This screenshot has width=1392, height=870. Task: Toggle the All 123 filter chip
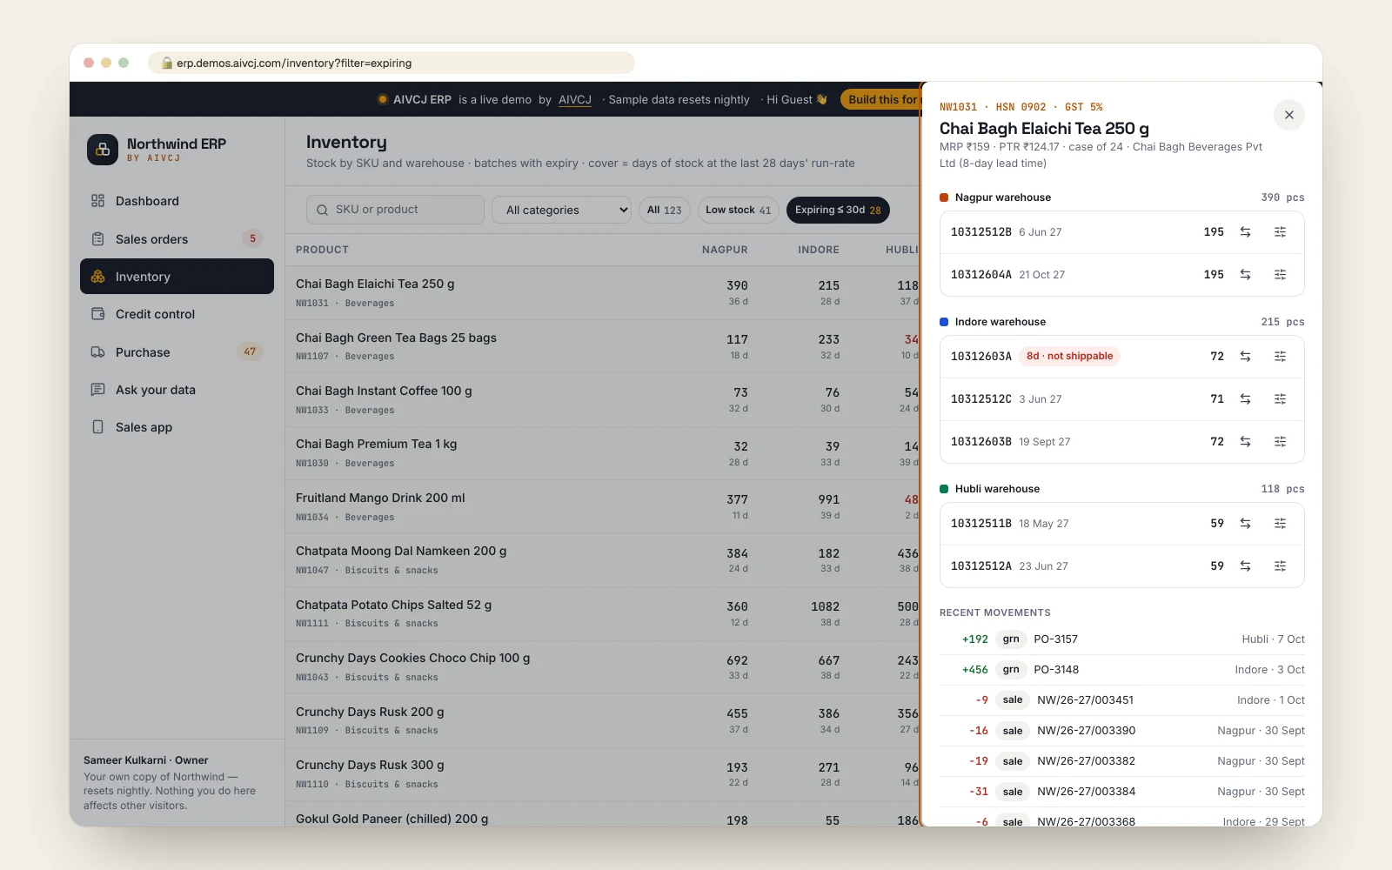pyautogui.click(x=665, y=210)
